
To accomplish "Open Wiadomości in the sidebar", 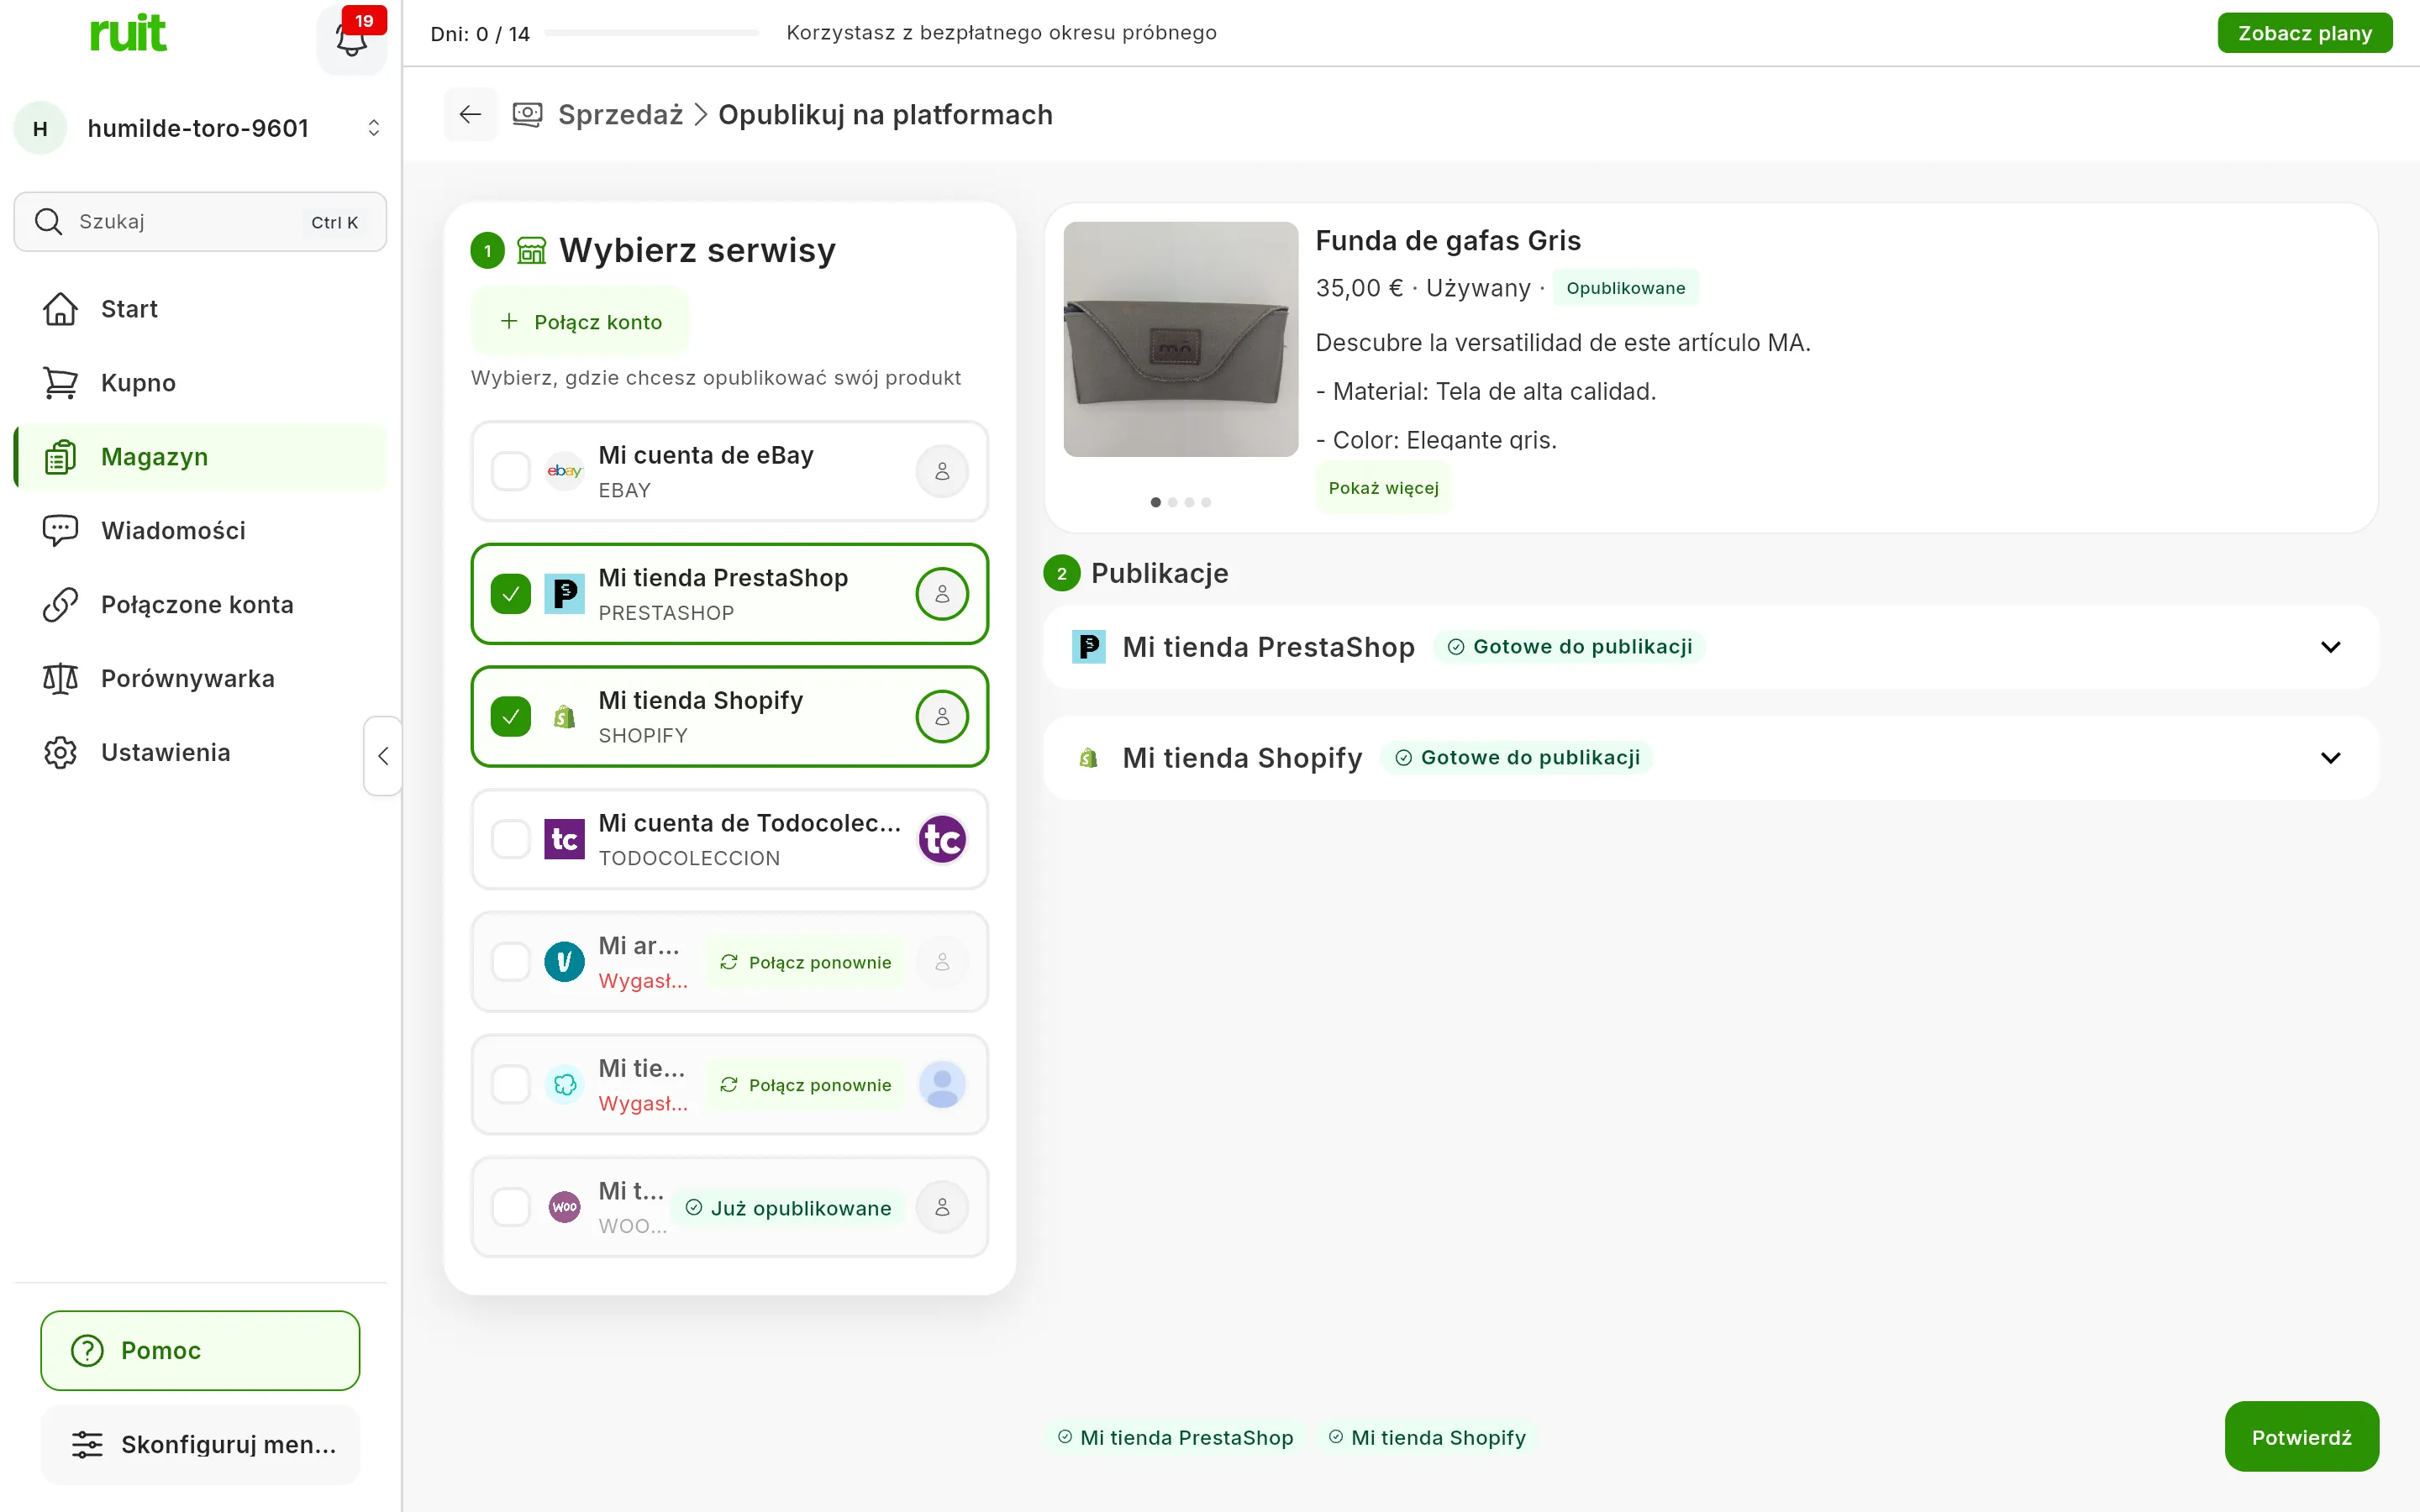I will 200,531.
